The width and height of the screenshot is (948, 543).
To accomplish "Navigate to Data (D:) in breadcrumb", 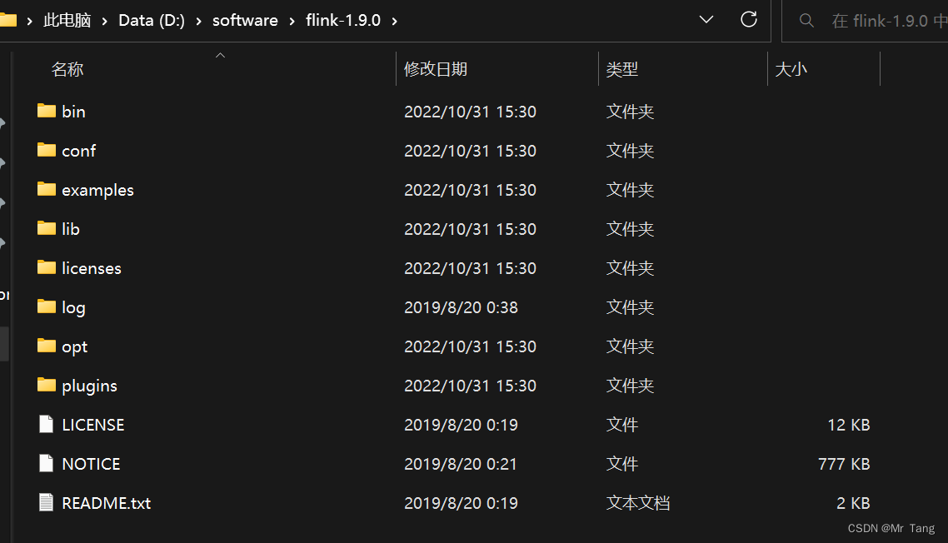I will [x=151, y=20].
